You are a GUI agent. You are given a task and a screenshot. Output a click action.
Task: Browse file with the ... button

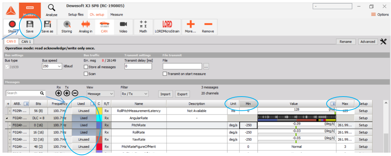point(206,66)
